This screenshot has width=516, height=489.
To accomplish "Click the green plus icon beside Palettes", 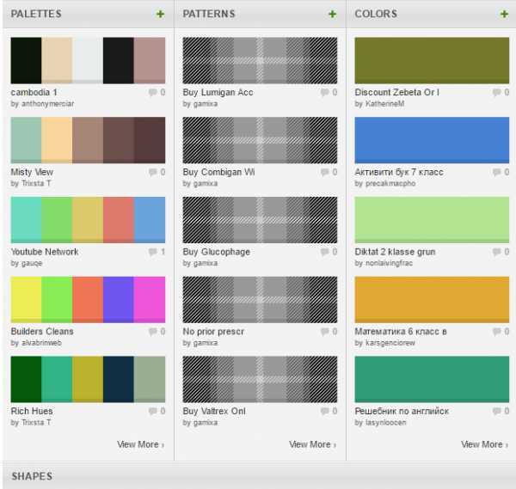I will click(x=160, y=15).
